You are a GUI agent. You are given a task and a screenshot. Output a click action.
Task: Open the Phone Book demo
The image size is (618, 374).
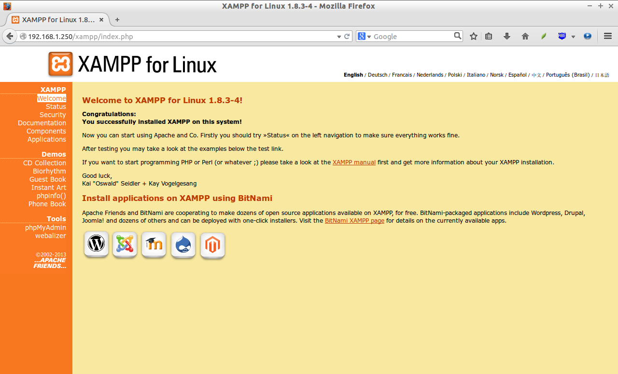(47, 204)
